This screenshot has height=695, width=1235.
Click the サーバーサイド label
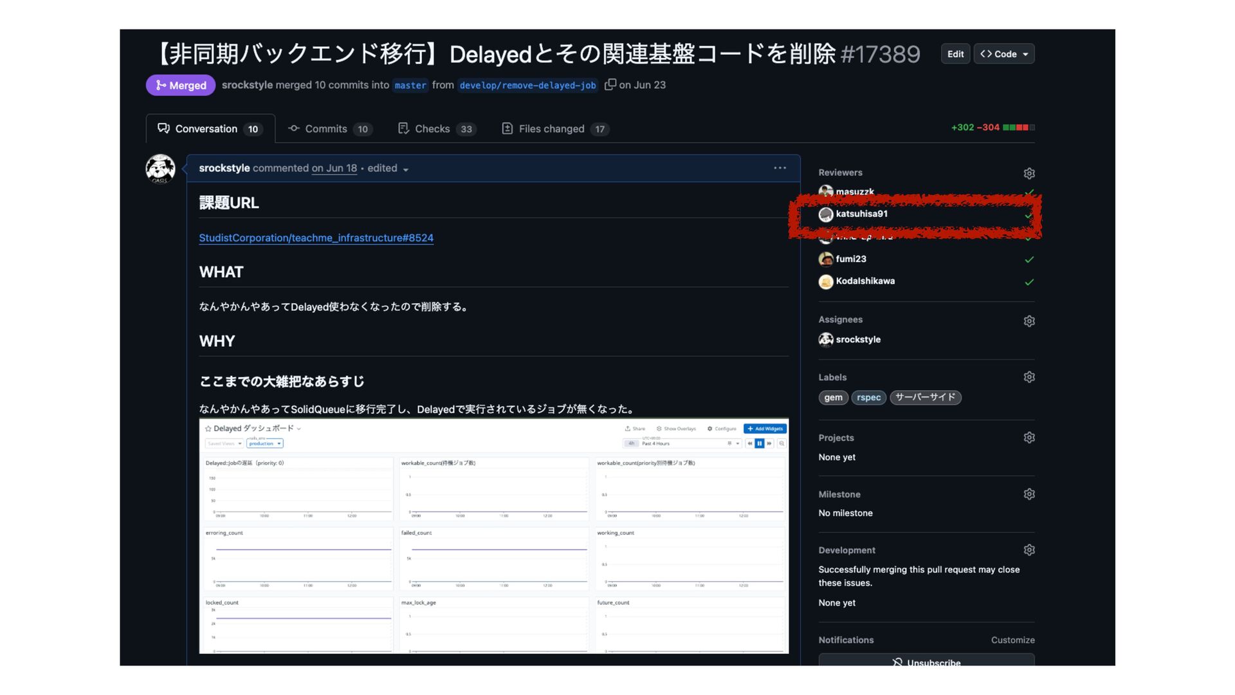(x=925, y=398)
